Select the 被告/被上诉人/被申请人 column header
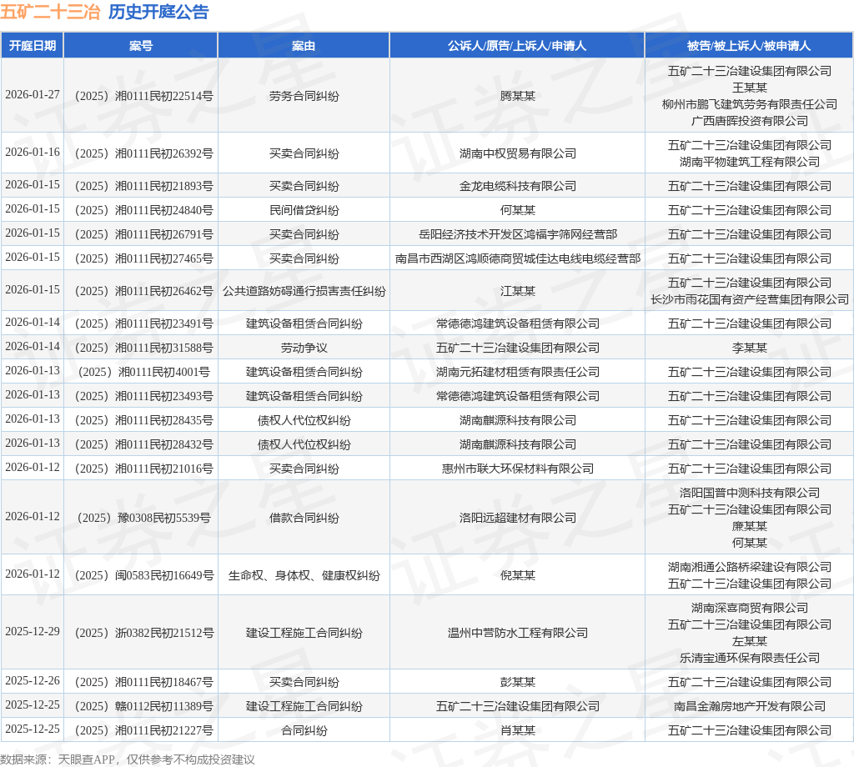Image resolution: width=854 pixels, height=767 pixels. click(x=749, y=46)
